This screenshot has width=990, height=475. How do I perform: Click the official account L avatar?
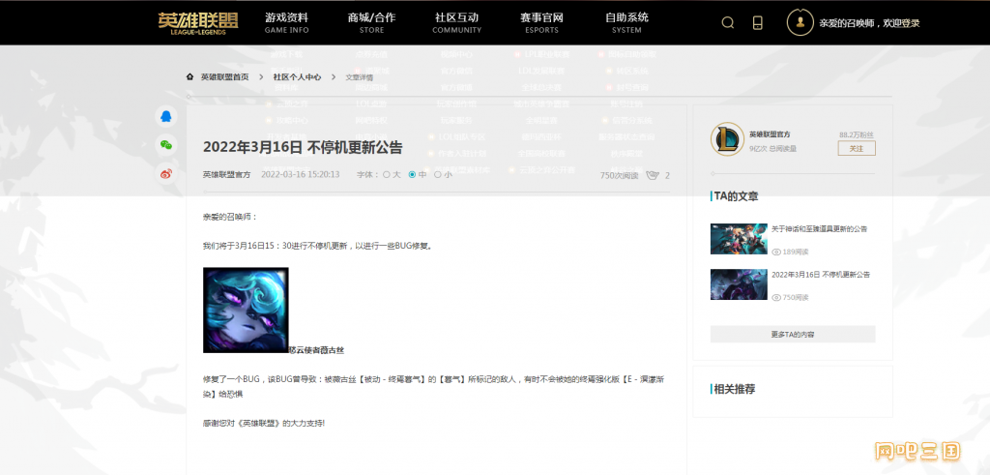[x=727, y=139]
